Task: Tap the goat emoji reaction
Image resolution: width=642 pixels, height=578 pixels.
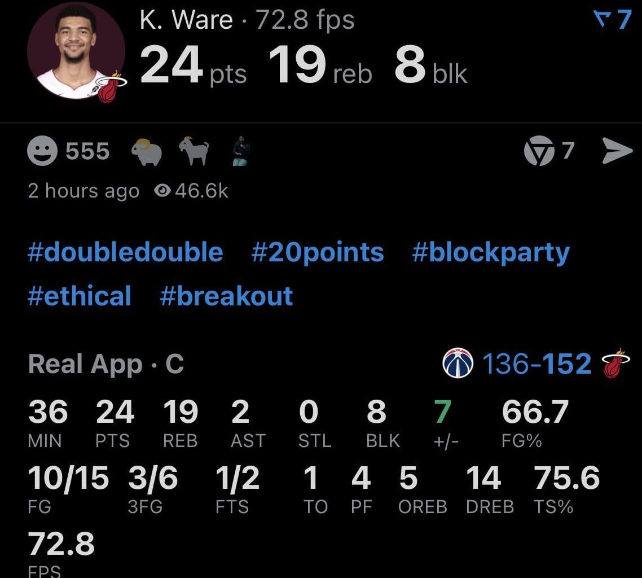Action: click(x=192, y=150)
